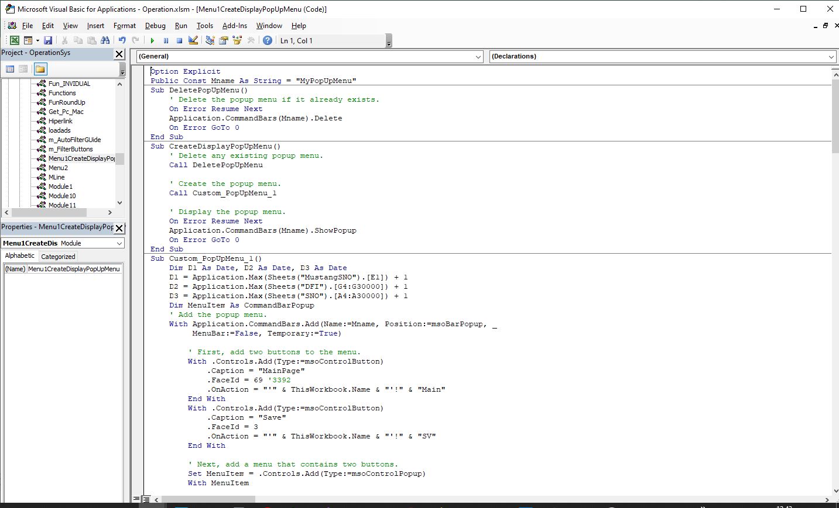The image size is (839, 508).
Task: Open the (Declarations) procedure dropdown
Action: pos(831,57)
